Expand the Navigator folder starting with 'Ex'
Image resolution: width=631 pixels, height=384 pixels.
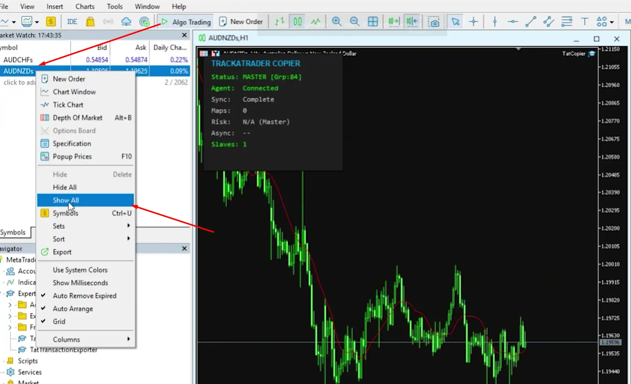click(10, 316)
